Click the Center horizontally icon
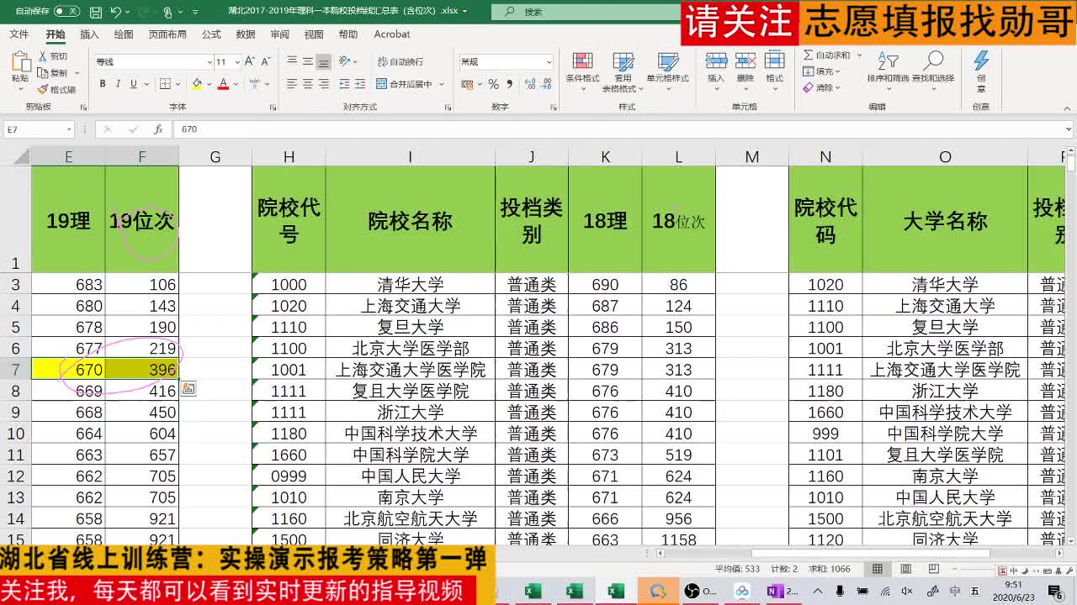 pos(308,84)
